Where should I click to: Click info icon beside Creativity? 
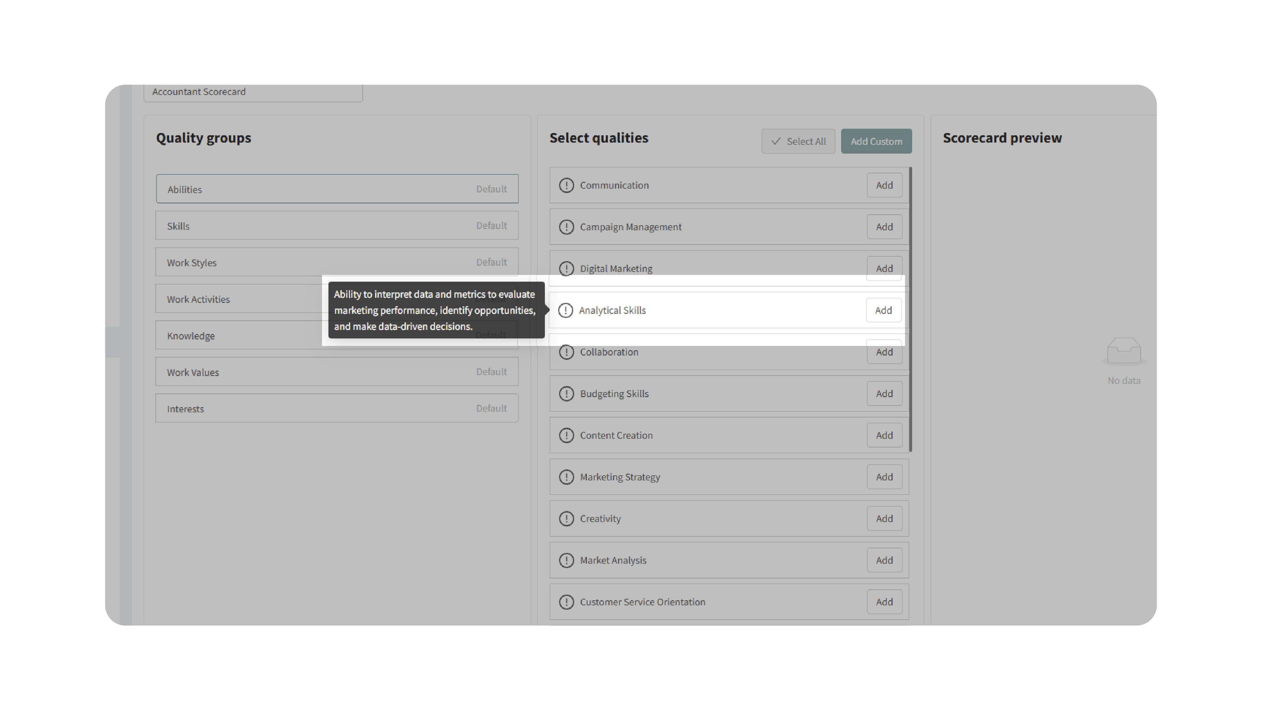point(566,519)
